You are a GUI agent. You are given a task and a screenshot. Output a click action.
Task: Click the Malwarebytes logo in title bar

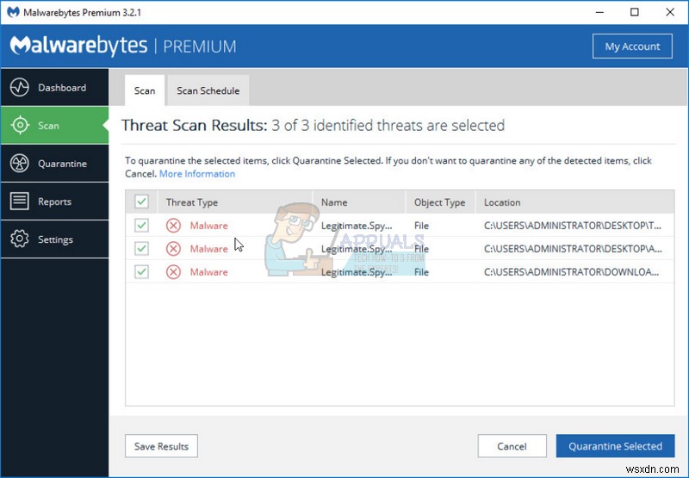tap(13, 12)
